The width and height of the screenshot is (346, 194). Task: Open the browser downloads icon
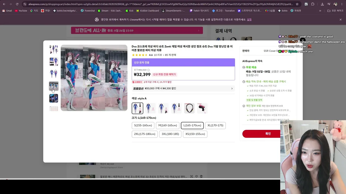[322, 4]
